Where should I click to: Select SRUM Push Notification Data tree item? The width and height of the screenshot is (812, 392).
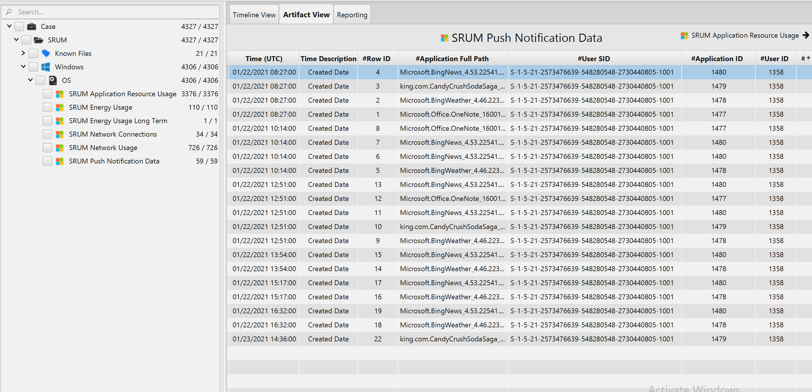coord(114,161)
